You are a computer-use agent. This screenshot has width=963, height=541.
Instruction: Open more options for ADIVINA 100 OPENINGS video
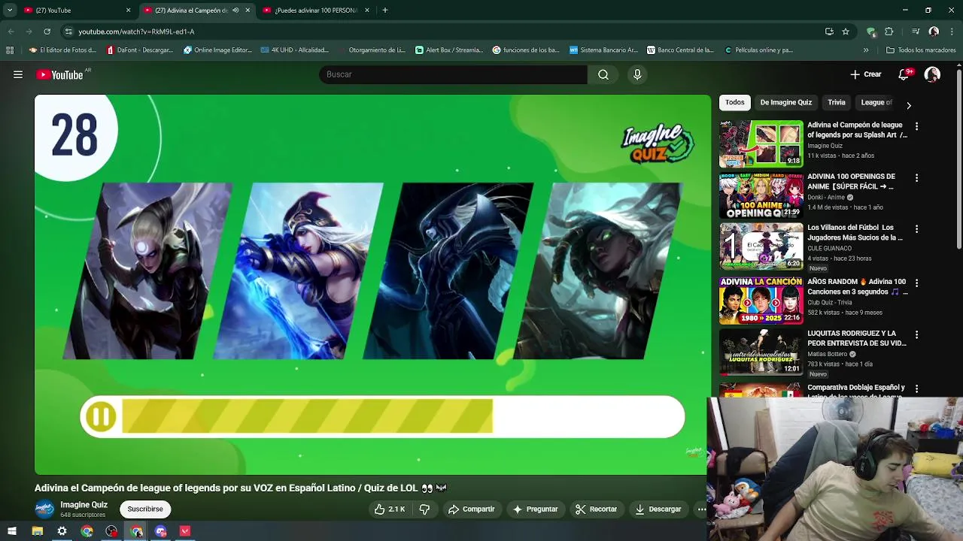916,178
